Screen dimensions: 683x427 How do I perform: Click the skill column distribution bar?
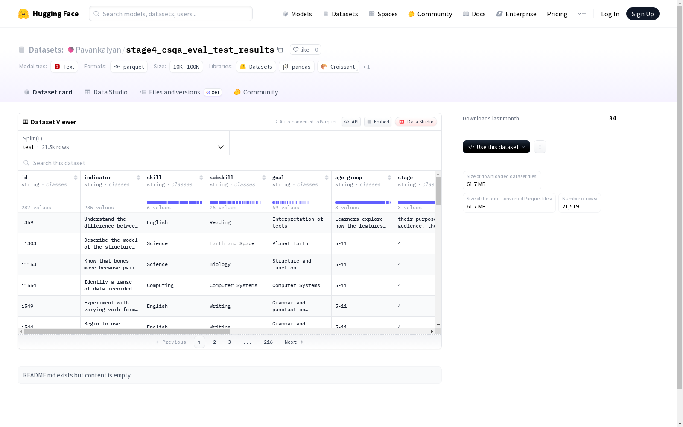point(175,202)
